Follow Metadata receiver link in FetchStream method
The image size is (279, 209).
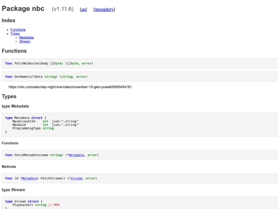pyautogui.click(x=29, y=178)
